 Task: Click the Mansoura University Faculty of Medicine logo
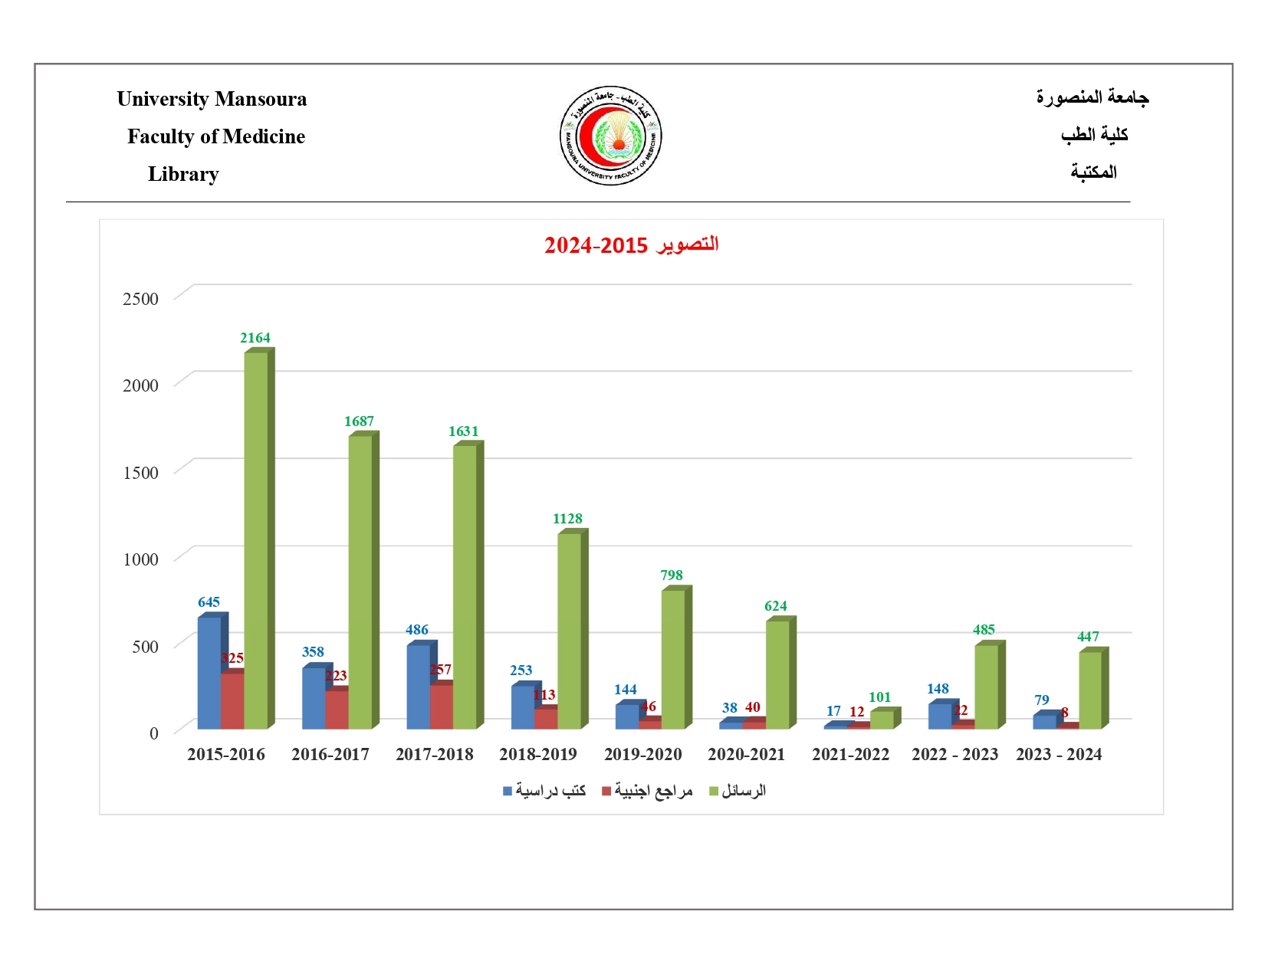[610, 136]
